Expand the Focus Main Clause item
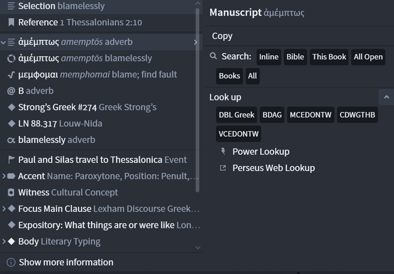Screen dimensions: 394x274 [x=4, y=209]
